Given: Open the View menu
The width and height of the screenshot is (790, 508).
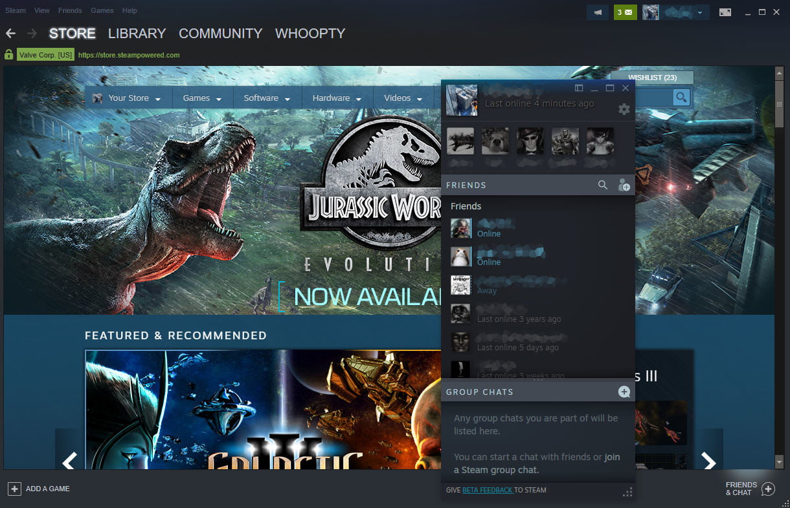Looking at the screenshot, I should coord(41,10).
